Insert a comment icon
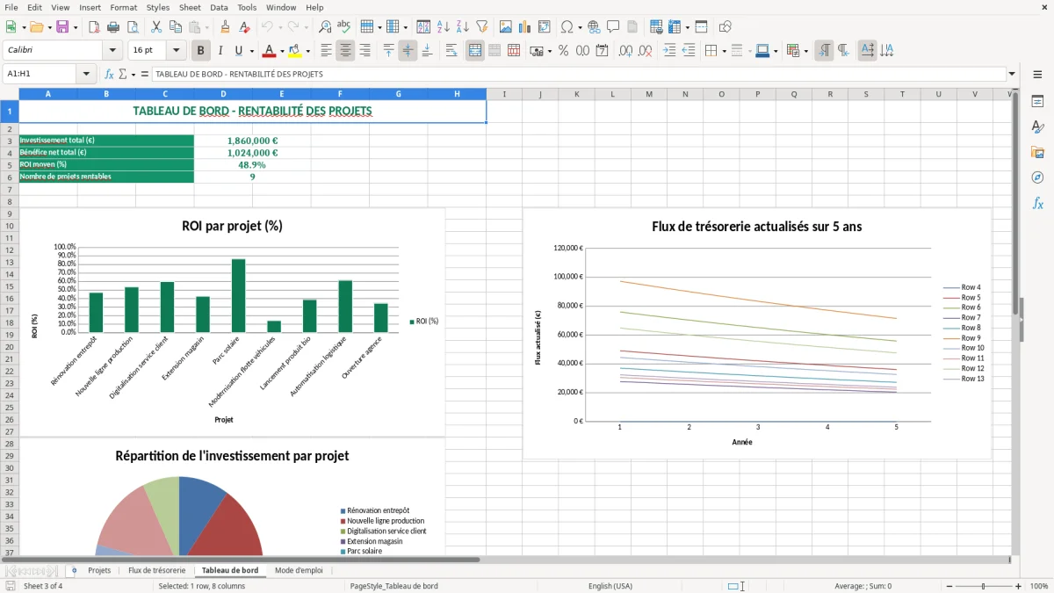 [613, 27]
